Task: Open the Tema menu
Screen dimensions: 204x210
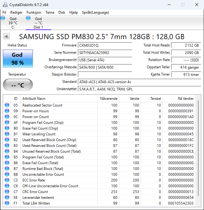Action: tap(50, 12)
